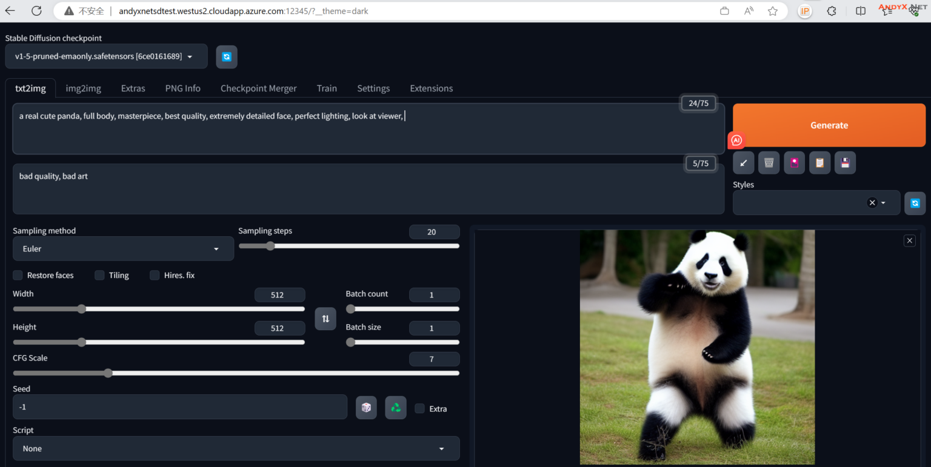Refresh the Stable Diffusion checkpoint list
931x467 pixels.
click(x=227, y=57)
